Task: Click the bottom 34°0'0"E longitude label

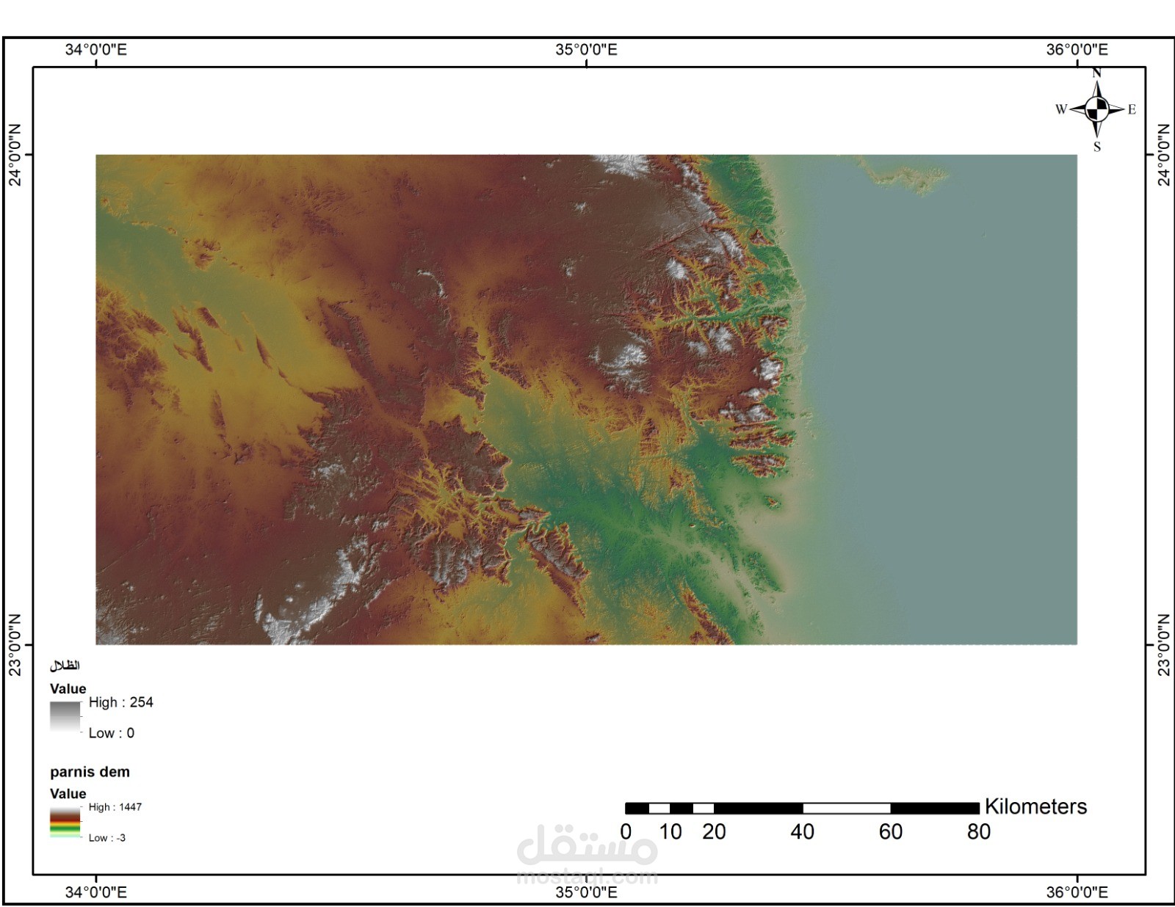Action: tap(96, 892)
